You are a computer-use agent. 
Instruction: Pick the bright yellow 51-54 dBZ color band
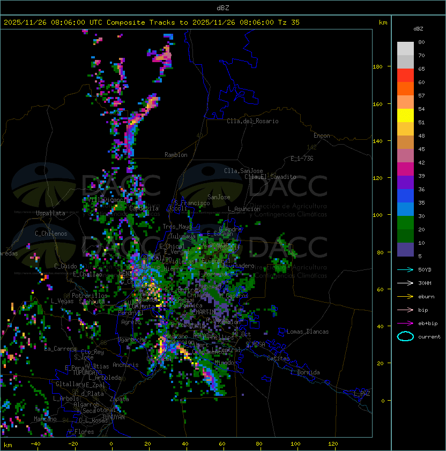point(405,116)
